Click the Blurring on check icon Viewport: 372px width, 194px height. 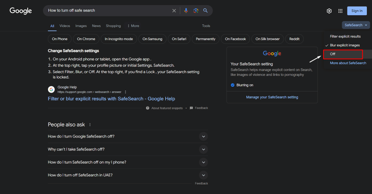(232, 85)
